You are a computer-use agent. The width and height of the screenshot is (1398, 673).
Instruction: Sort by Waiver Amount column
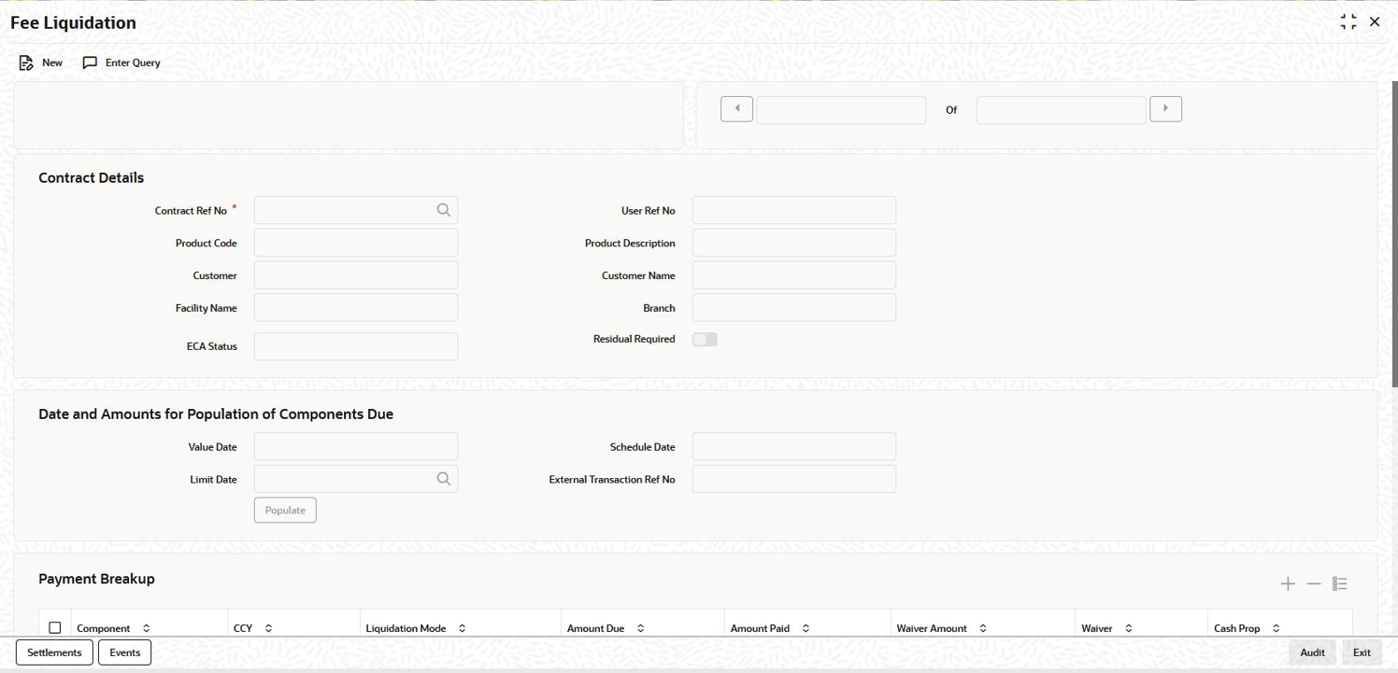coord(983,628)
